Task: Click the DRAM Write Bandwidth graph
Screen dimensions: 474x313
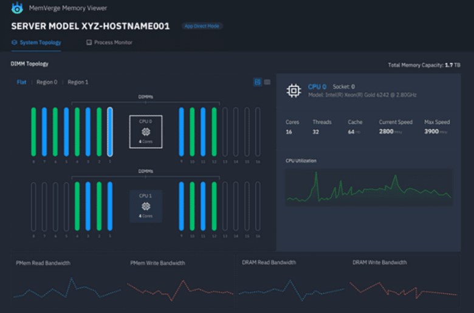Action: [404, 290]
